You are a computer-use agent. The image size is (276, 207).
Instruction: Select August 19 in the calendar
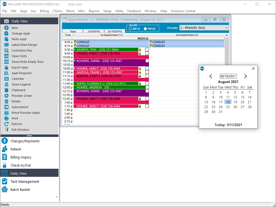click(235, 102)
